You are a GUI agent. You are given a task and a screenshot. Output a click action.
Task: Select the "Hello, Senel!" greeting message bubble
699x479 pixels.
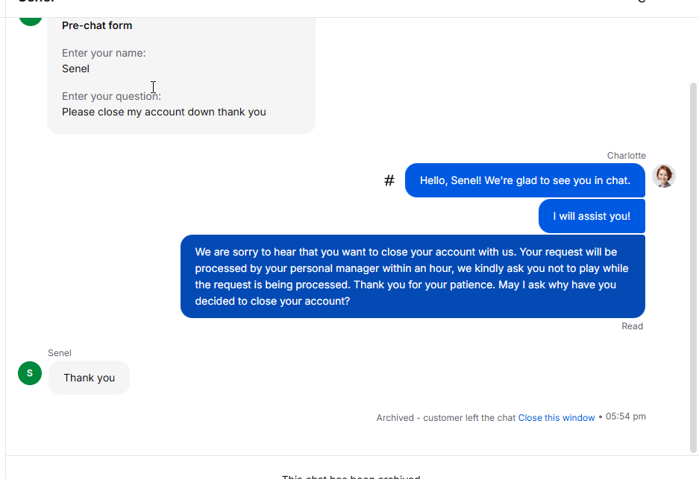[x=524, y=180]
